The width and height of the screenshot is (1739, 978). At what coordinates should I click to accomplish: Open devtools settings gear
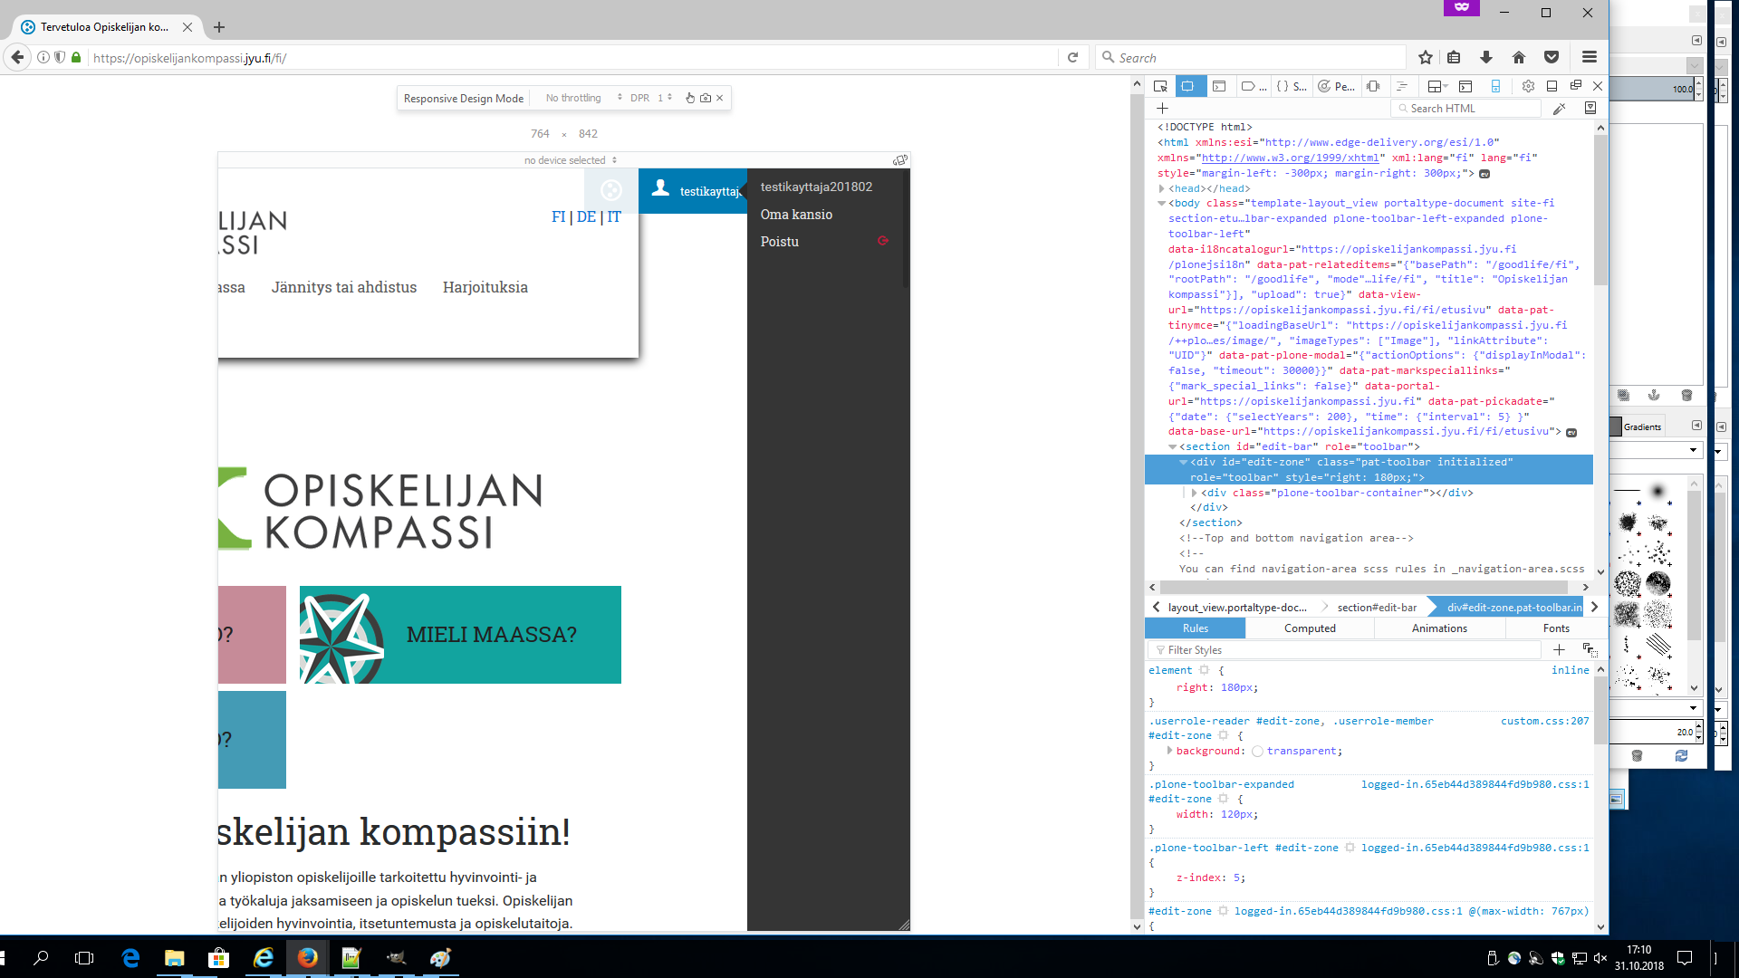[x=1528, y=86]
